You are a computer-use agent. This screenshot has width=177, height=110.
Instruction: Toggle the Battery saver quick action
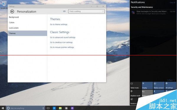pyautogui.click(x=147, y=93)
